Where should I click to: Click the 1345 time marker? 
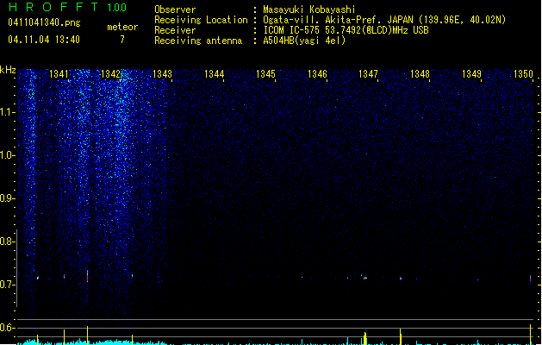pyautogui.click(x=265, y=74)
